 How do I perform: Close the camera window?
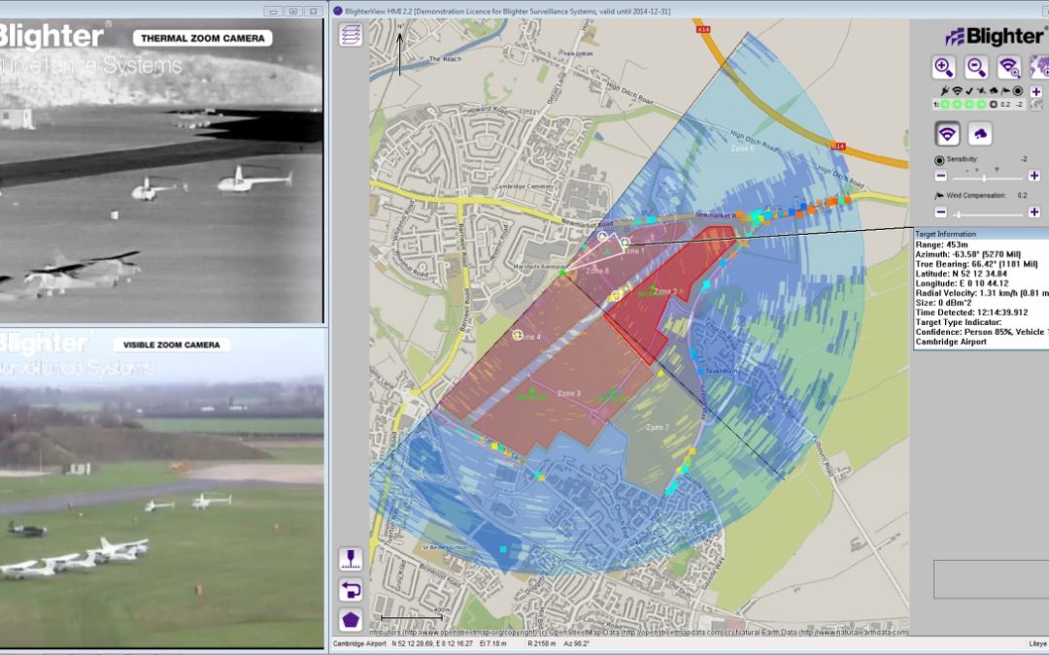[x=313, y=11]
